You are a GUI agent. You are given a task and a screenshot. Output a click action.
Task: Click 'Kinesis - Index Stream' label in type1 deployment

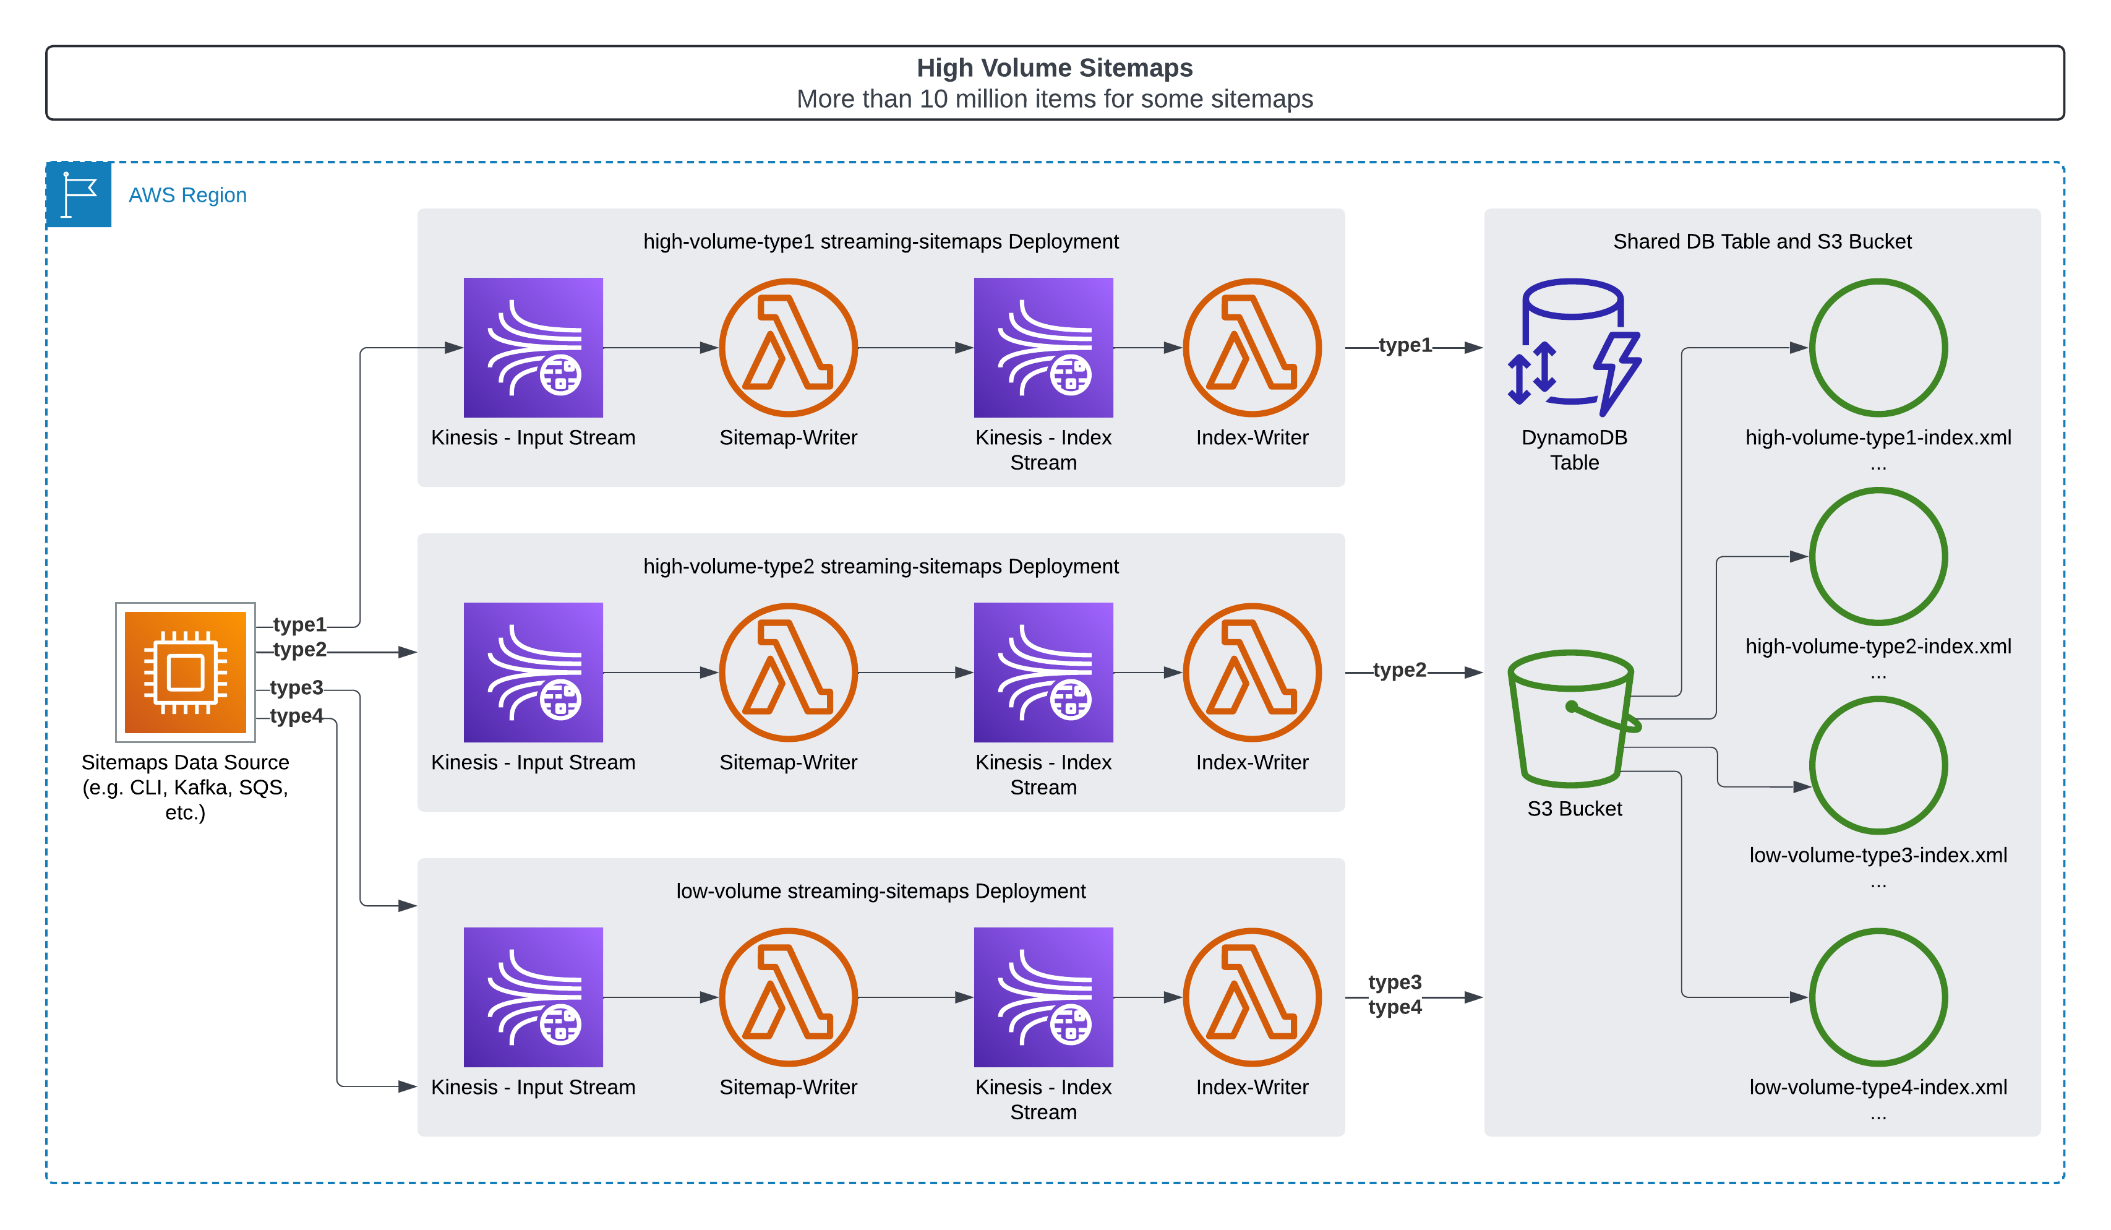point(1043,449)
